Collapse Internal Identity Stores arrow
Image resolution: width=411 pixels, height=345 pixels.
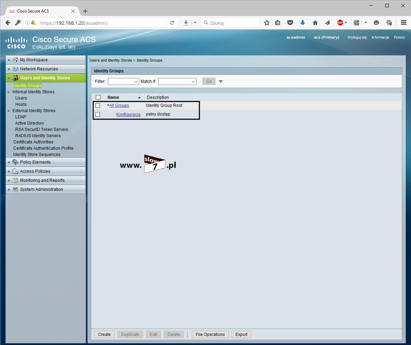coord(9,92)
